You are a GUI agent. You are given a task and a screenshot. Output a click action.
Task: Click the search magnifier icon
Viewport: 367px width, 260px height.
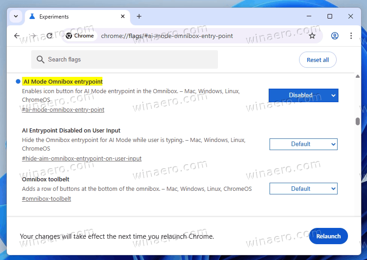coord(40,60)
